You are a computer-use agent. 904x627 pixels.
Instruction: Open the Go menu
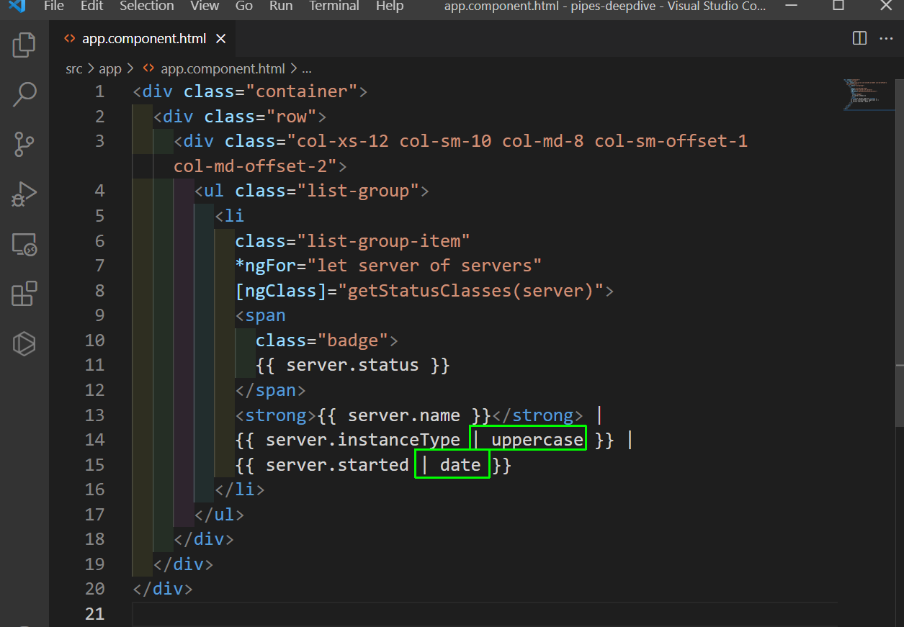click(x=244, y=6)
